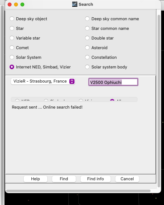The image size is (164, 205).
Task: Click the Help button
Action: [x=35, y=179]
